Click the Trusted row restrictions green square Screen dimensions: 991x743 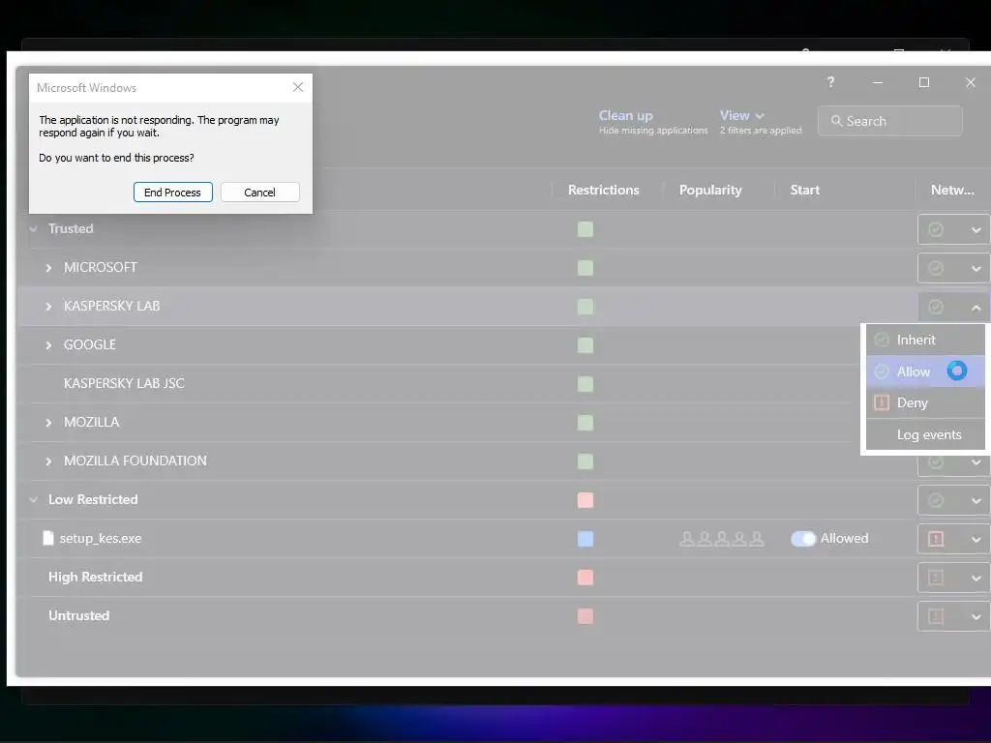tap(586, 229)
